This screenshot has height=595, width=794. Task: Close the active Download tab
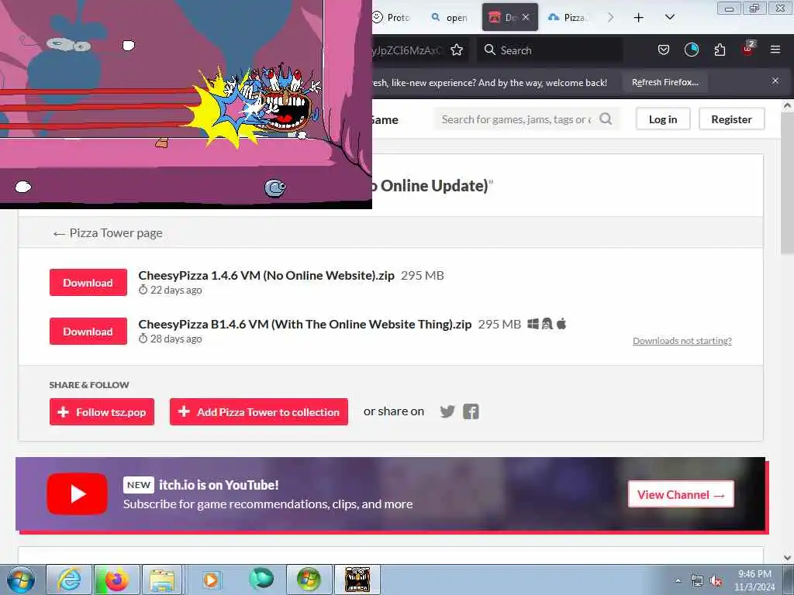pyautogui.click(x=526, y=17)
